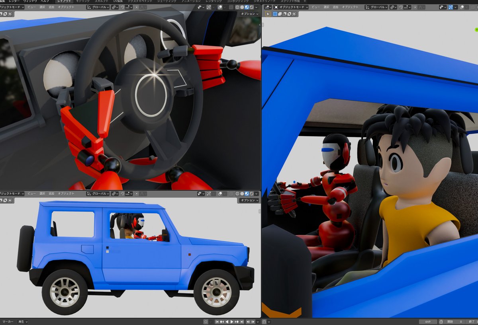
Task: Open pivot point dropdown in steering wheel viewport
Action: pos(115,7)
